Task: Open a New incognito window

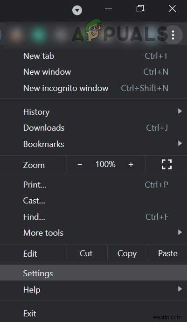Action: (93, 88)
